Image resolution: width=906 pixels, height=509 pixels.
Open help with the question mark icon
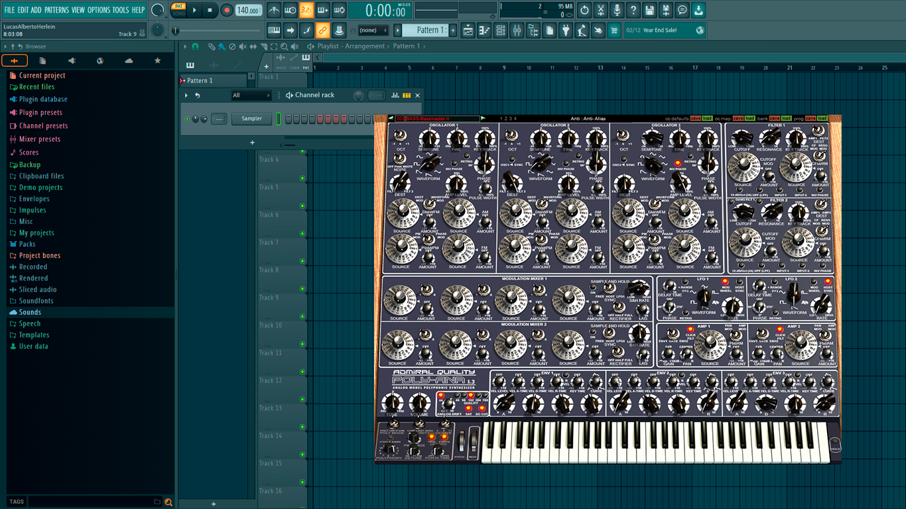click(x=633, y=10)
